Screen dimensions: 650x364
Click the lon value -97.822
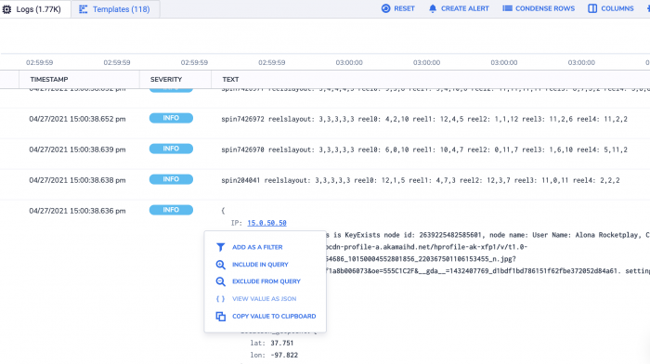coord(284,355)
